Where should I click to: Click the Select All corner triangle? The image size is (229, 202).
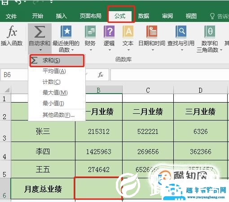(x=7, y=90)
